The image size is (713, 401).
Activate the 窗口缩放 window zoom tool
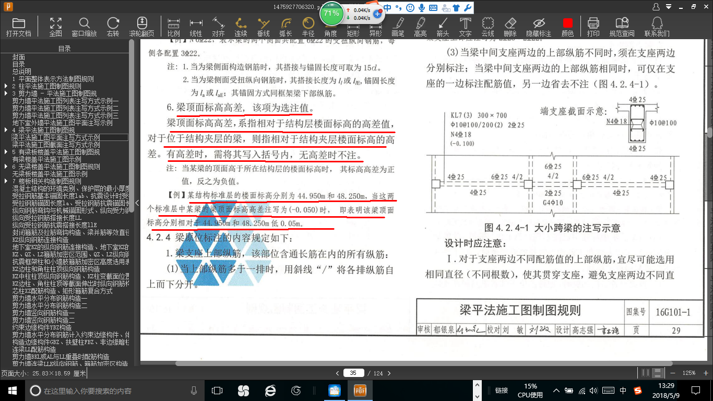coord(84,27)
